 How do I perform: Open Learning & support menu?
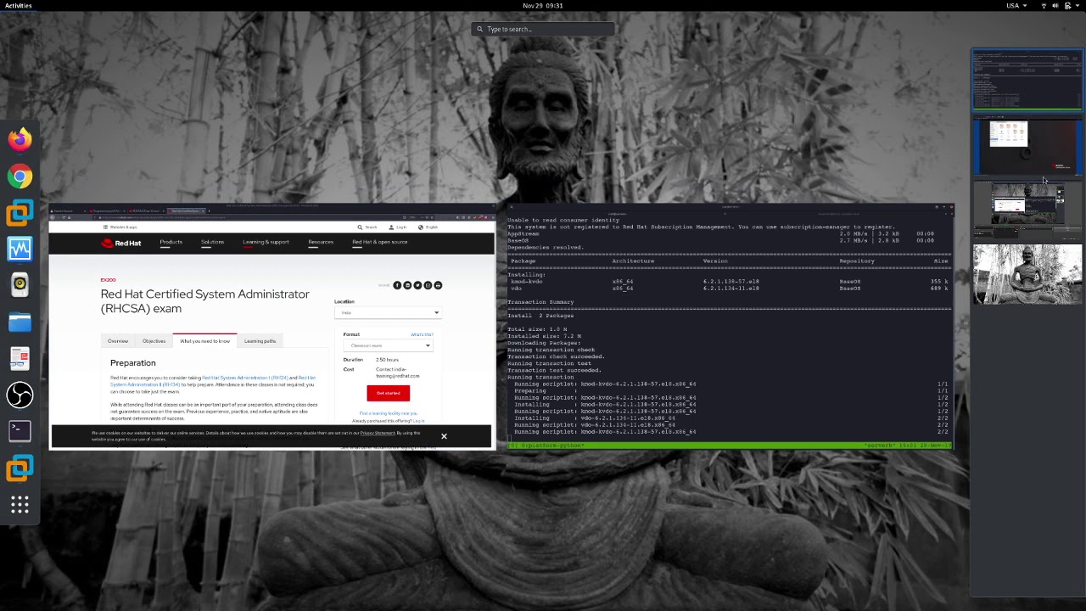pos(266,243)
